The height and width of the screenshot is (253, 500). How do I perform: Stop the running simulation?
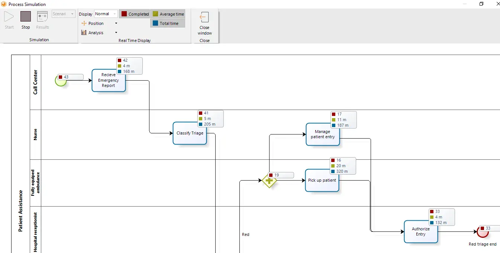26,20
